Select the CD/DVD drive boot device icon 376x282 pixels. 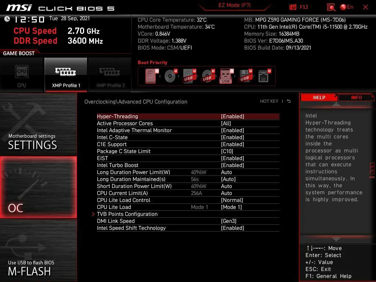pos(170,76)
